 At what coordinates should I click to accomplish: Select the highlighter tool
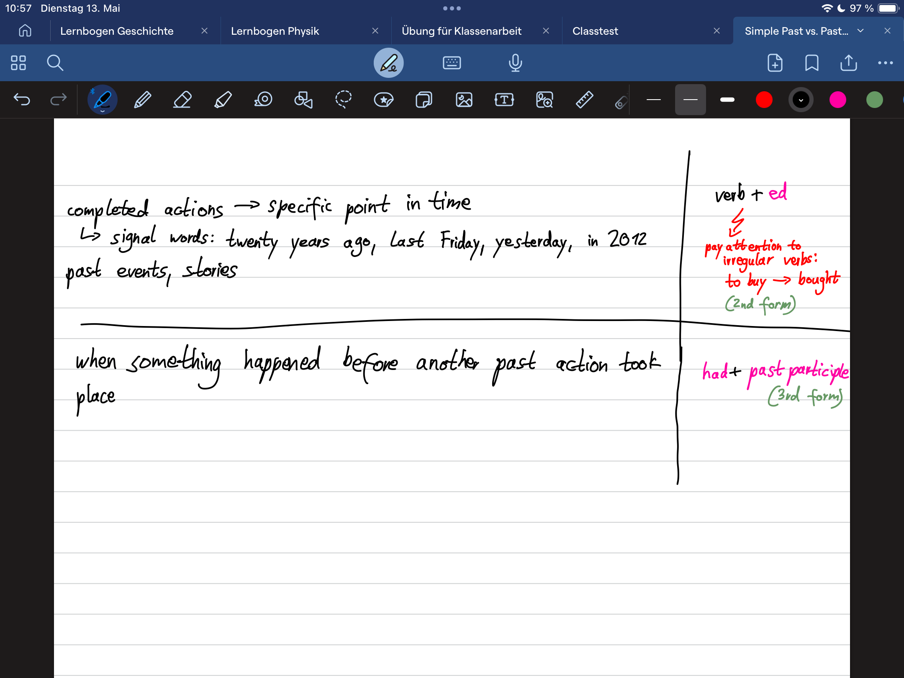click(x=223, y=100)
